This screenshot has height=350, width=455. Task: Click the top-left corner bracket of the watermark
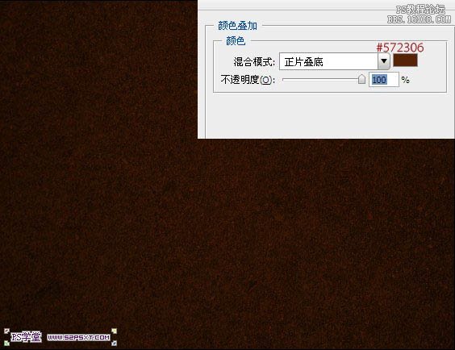(x=6, y=331)
